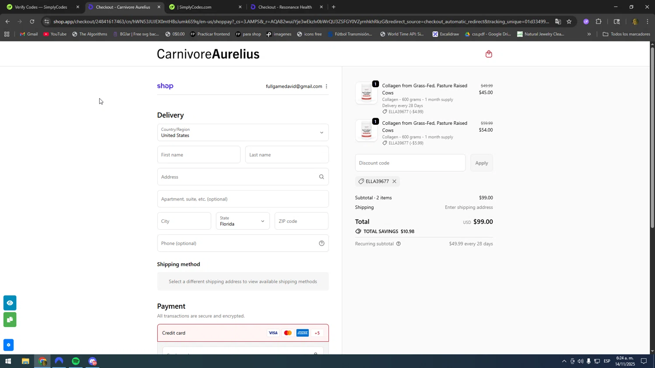The image size is (655, 368).
Task: Open the YouTube bookmark
Action: [55, 34]
